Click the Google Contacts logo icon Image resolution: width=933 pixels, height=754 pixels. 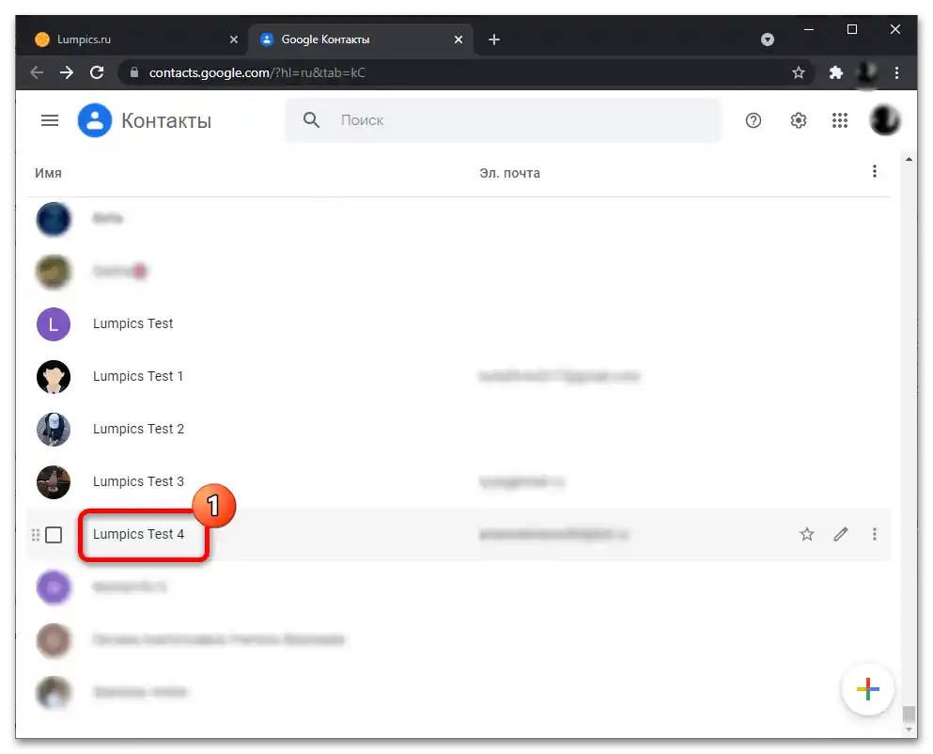click(x=95, y=120)
